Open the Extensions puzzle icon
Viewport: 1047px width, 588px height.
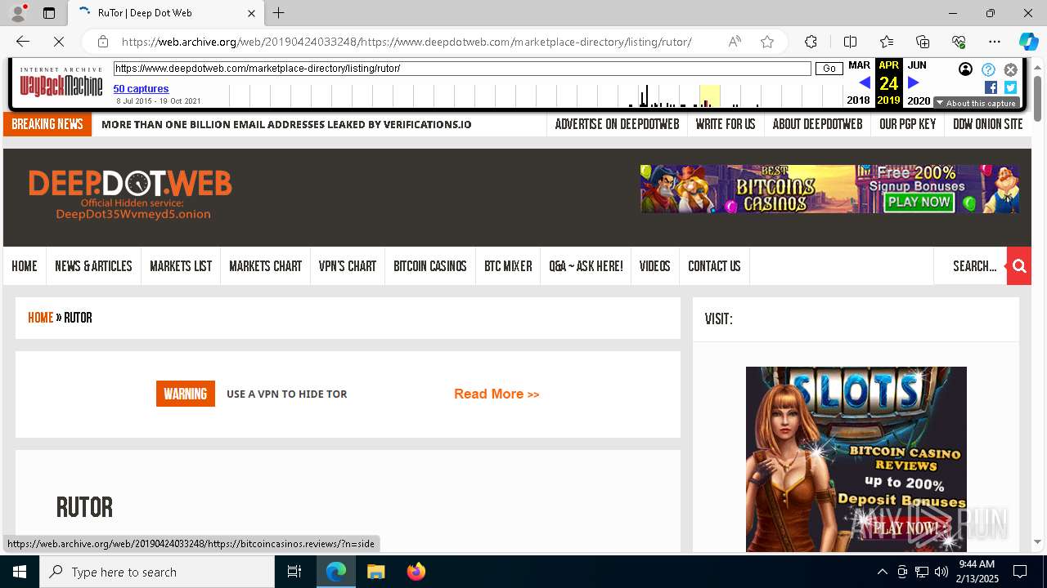tap(811, 42)
